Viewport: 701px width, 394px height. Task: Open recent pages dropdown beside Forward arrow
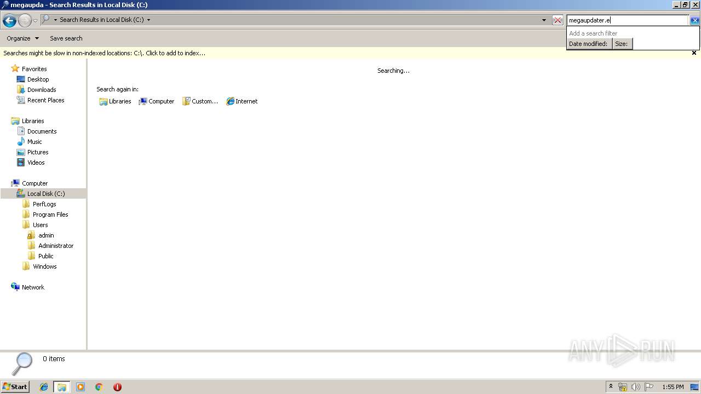pyautogui.click(x=35, y=21)
